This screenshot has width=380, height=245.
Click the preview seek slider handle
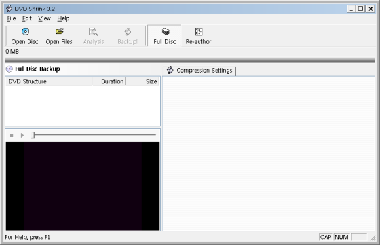(33, 135)
